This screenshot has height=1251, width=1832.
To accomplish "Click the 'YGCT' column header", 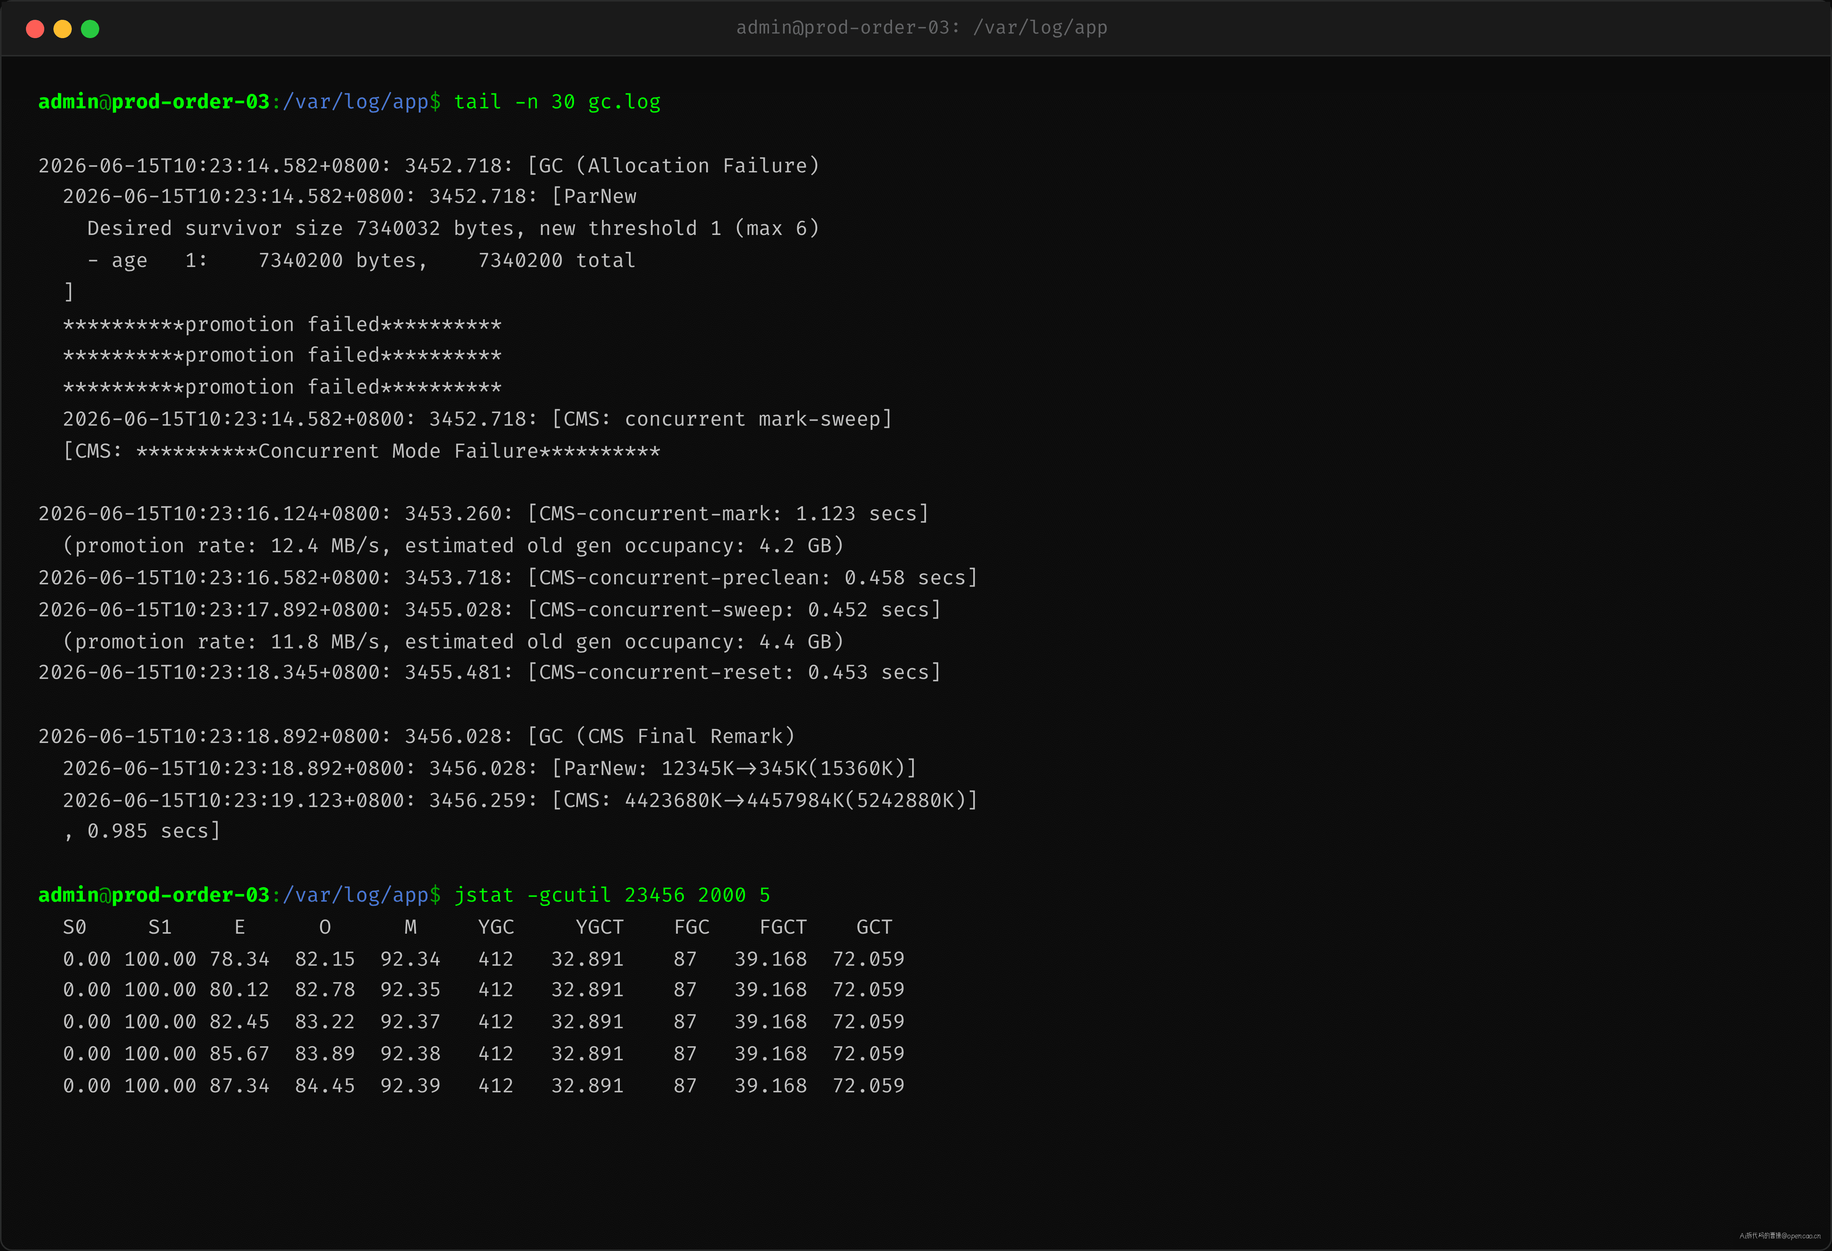I will (x=600, y=927).
